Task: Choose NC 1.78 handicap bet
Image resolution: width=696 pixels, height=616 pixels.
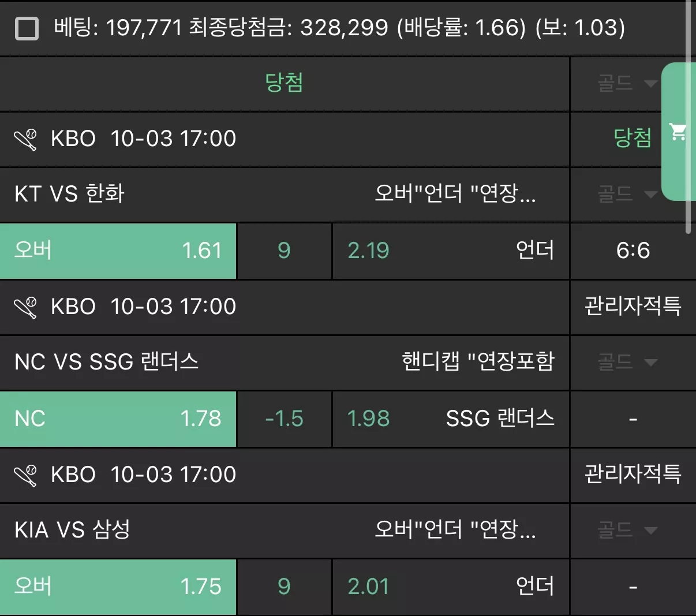Action: (x=118, y=419)
